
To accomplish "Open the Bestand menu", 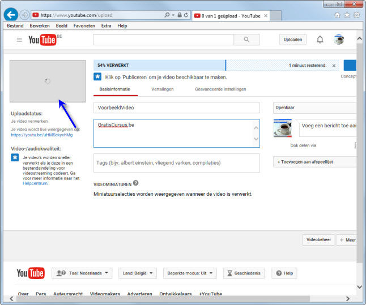I will [x=15, y=26].
